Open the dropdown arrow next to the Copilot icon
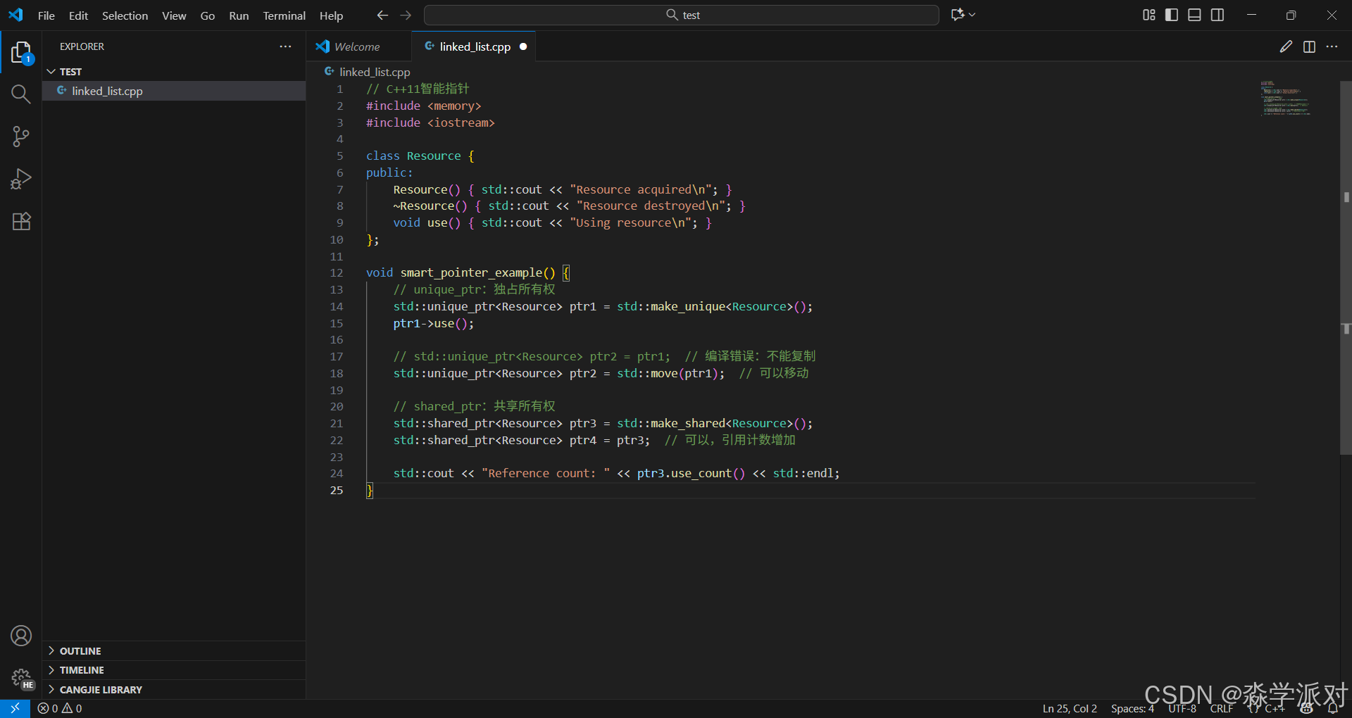The image size is (1352, 718). coord(972,15)
